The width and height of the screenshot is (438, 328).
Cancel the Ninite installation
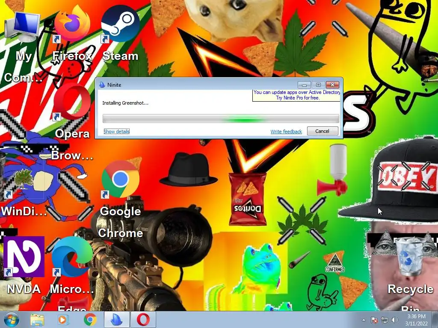coord(323,131)
